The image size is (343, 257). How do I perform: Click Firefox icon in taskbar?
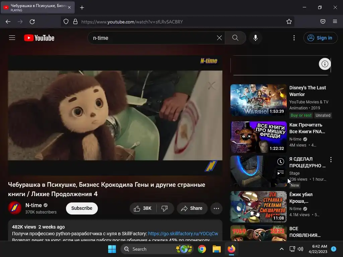point(231,249)
